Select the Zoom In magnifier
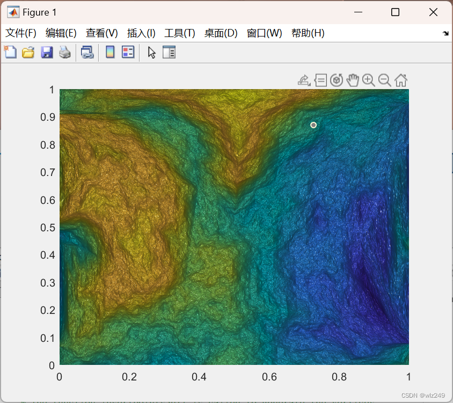The image size is (453, 403). coord(369,80)
